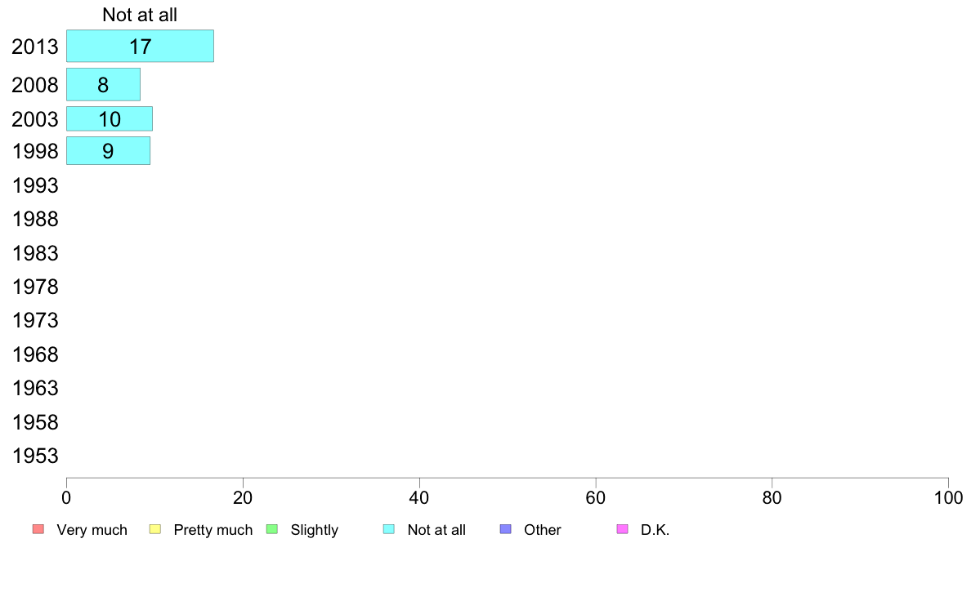Click the magenta D.K. legend swatch

(623, 529)
